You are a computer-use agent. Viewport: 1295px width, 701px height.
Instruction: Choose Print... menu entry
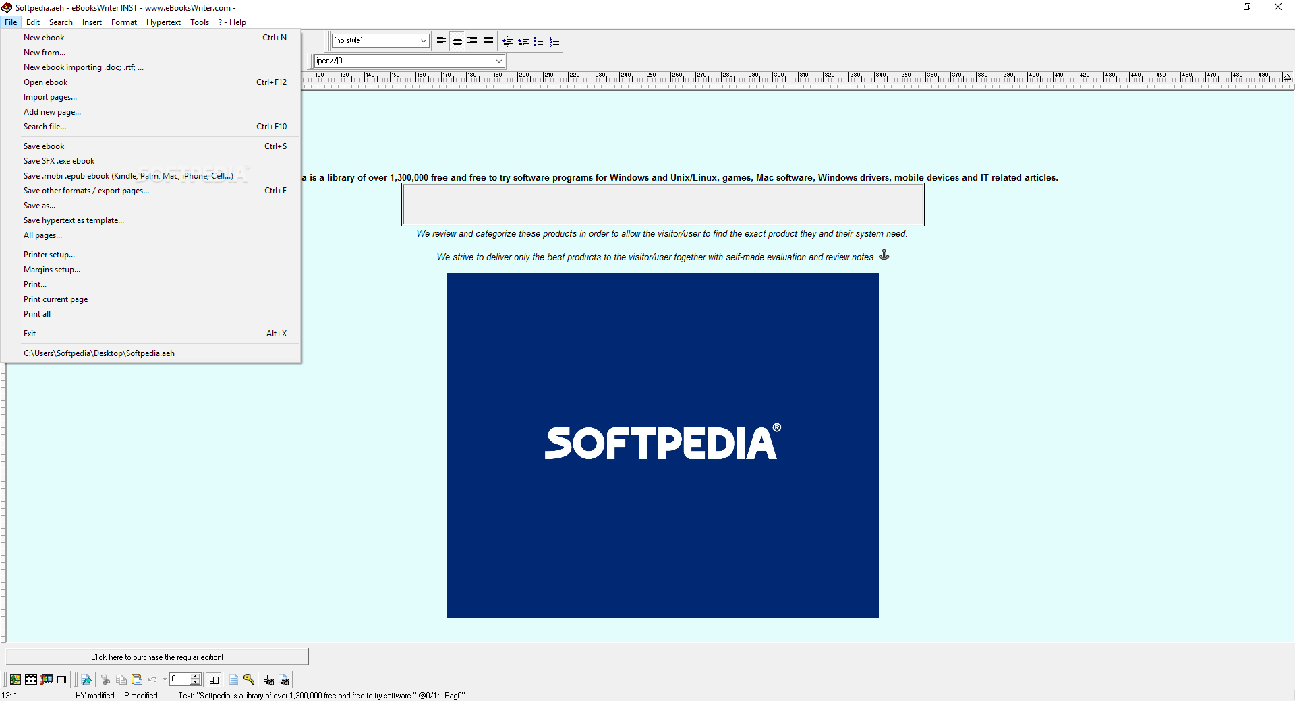pos(151,284)
